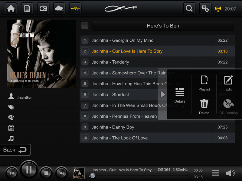This screenshot has width=242, height=181.
Task: Select track 4 number box
Action: 85,73
